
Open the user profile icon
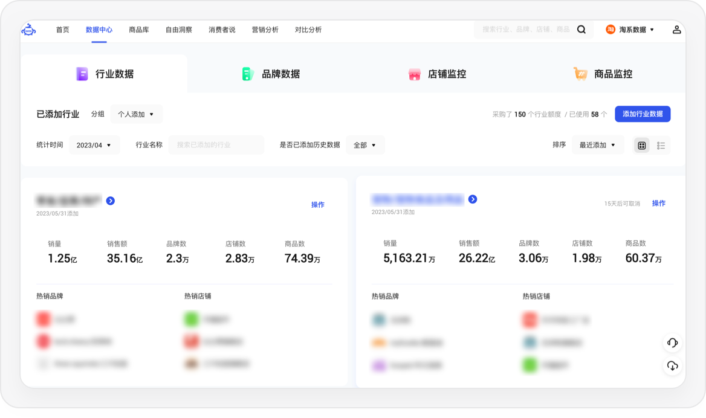[x=677, y=30]
